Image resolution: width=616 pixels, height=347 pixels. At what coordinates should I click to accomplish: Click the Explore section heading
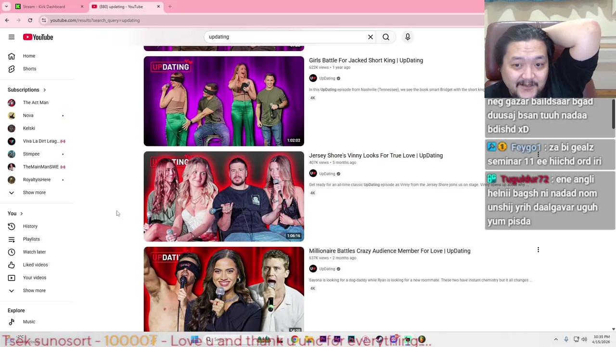click(x=16, y=310)
